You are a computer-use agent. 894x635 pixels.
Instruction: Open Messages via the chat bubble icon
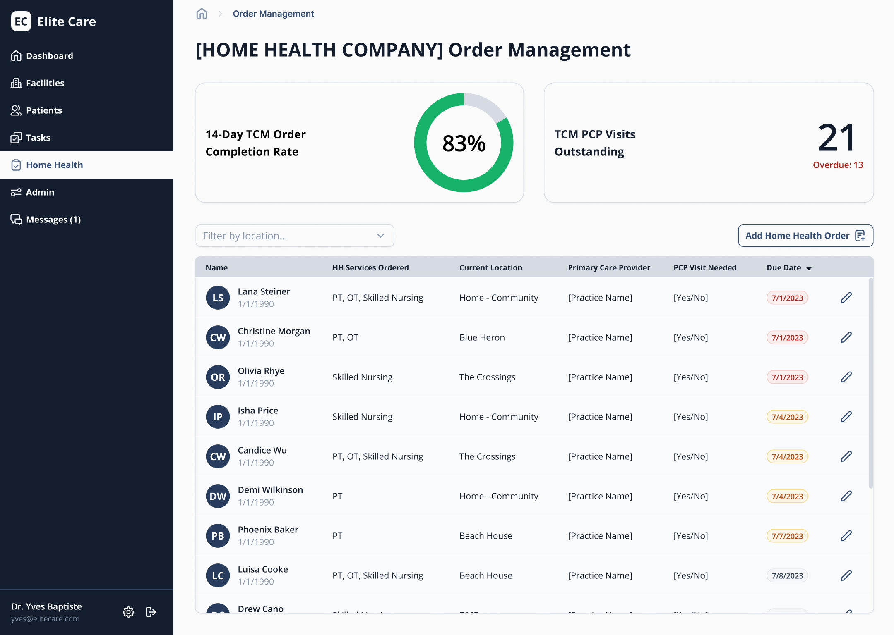16,219
